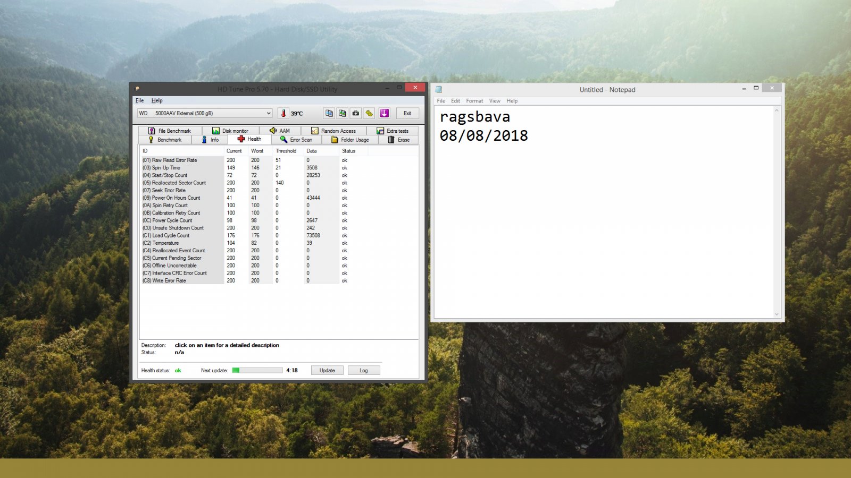The image size is (851, 478).
Task: Click the thermometer temperature icon
Action: [x=283, y=113]
